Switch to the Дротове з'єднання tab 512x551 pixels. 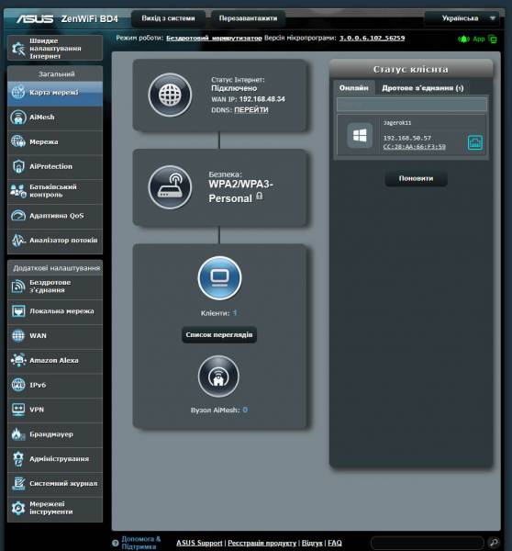(x=422, y=88)
